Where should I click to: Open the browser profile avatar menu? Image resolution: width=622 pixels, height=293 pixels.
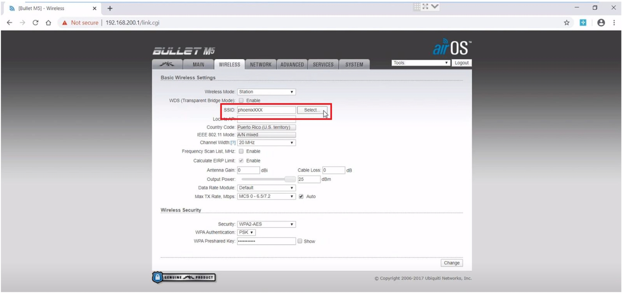coord(601,23)
